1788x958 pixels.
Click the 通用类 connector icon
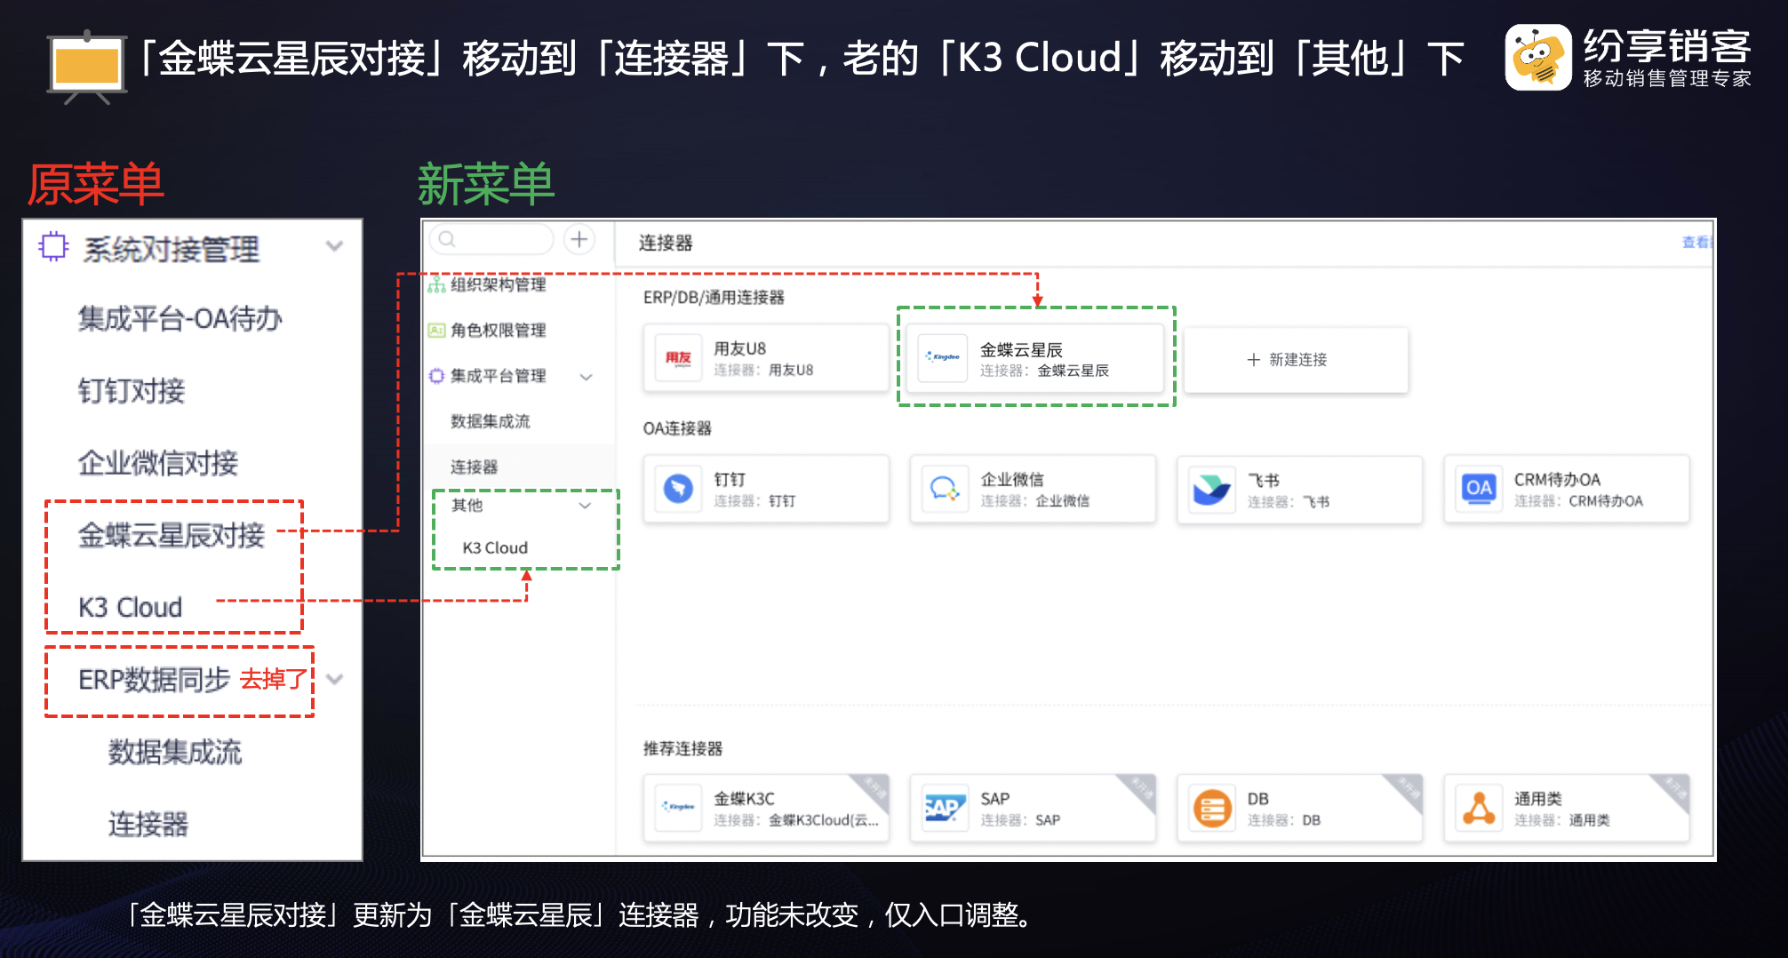[1479, 807]
